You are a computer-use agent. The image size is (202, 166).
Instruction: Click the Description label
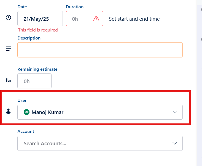pyautogui.click(x=29, y=38)
